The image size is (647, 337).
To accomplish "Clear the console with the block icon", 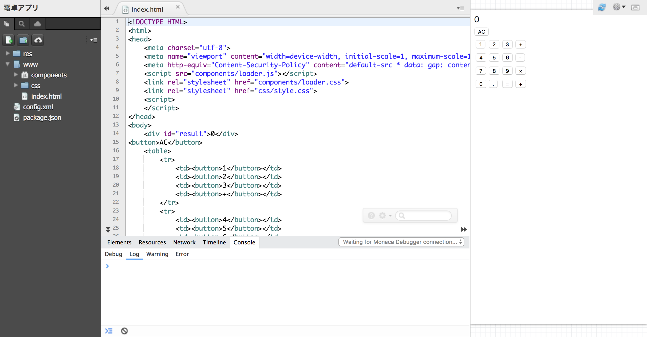I will coord(124,331).
